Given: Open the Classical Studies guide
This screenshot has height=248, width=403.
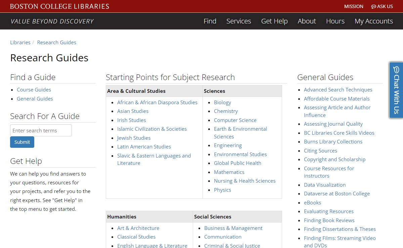Looking at the screenshot, I should click(136, 237).
